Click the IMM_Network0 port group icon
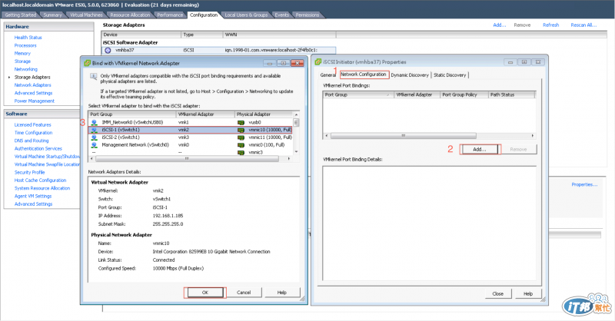Viewport: 615px width, 321px height. click(94, 123)
